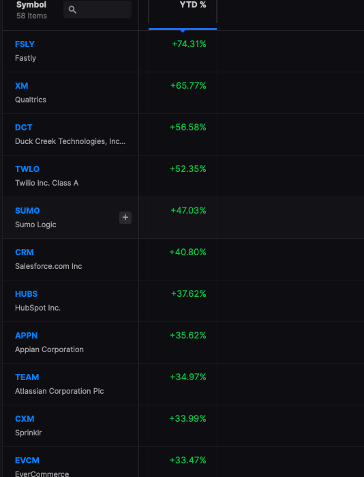Screen dimensions: 364x477
Task: Click the EVCM ticker symbol
Action: pos(27,461)
